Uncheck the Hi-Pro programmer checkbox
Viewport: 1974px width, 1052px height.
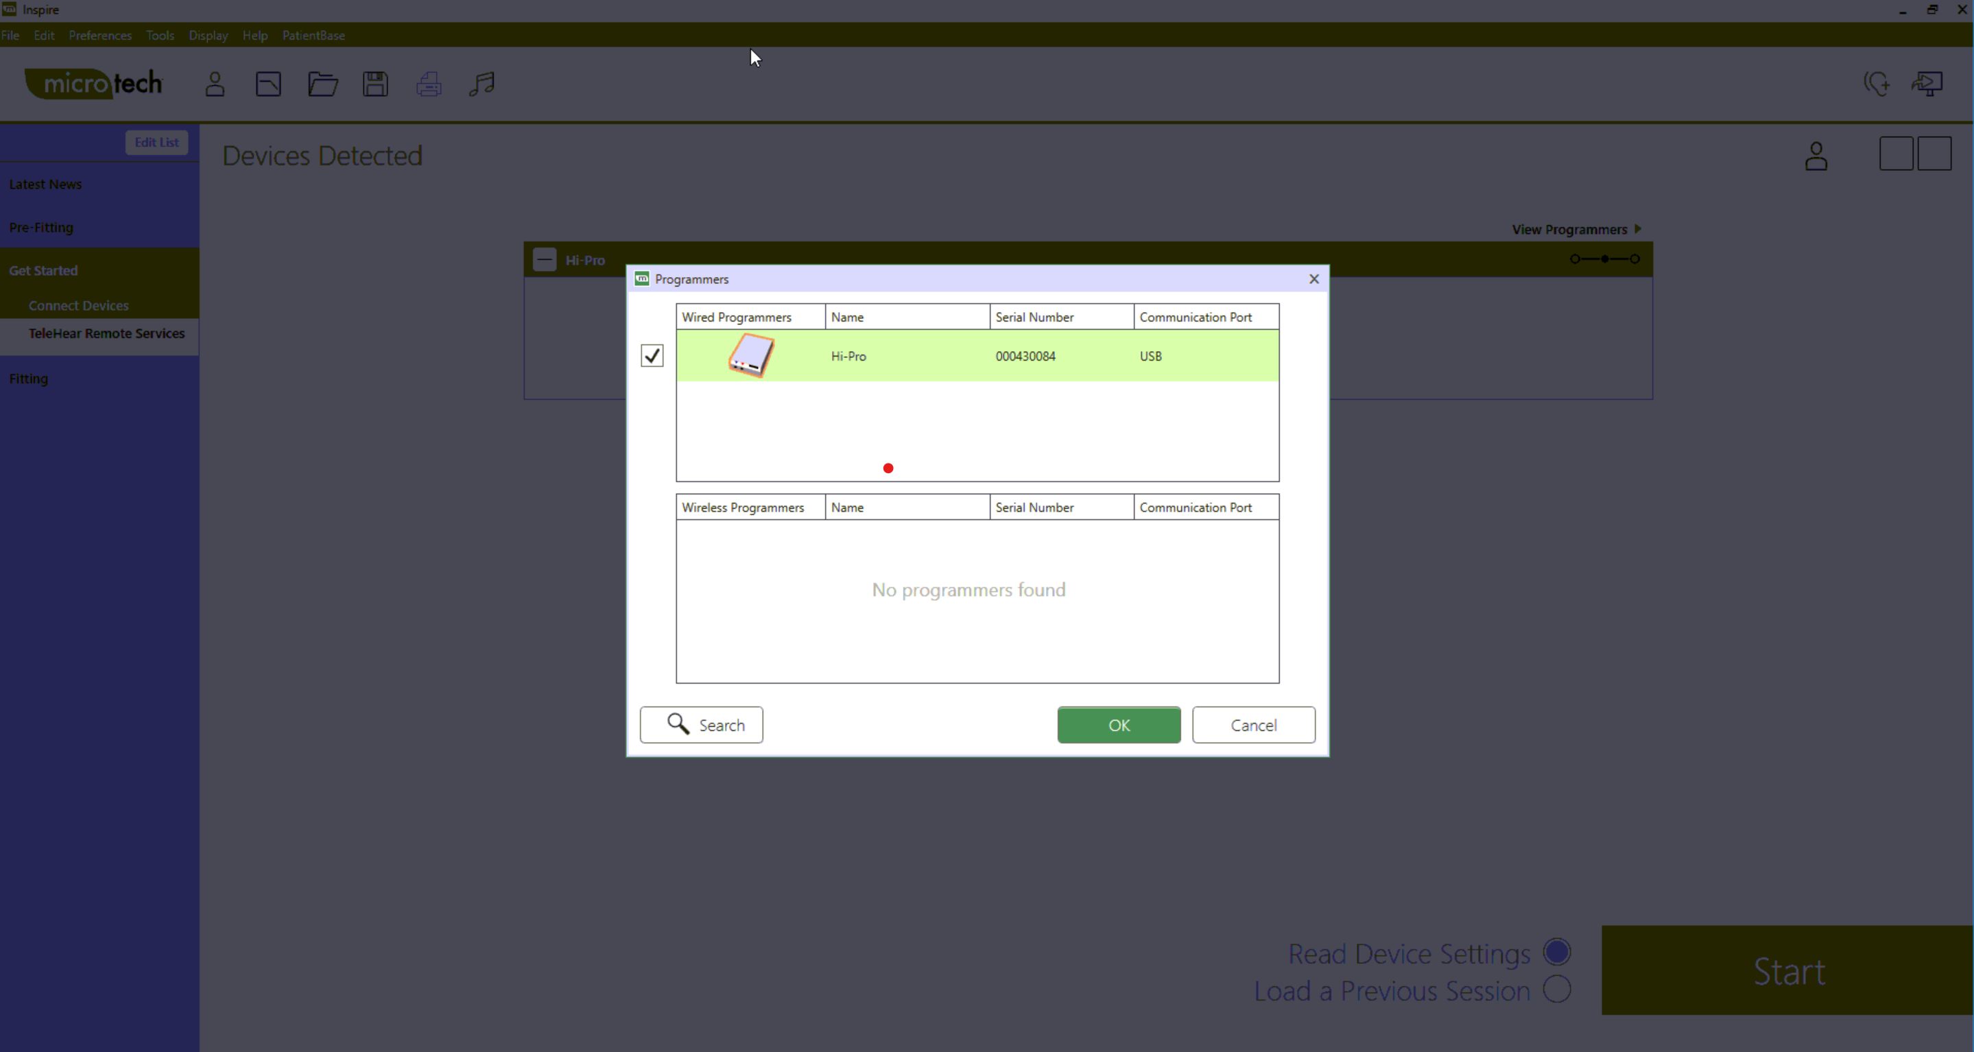point(652,355)
